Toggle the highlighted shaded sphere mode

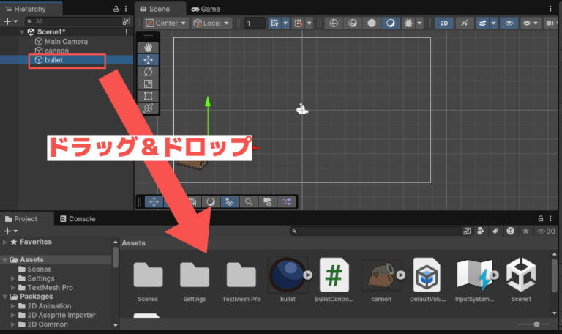390,23
